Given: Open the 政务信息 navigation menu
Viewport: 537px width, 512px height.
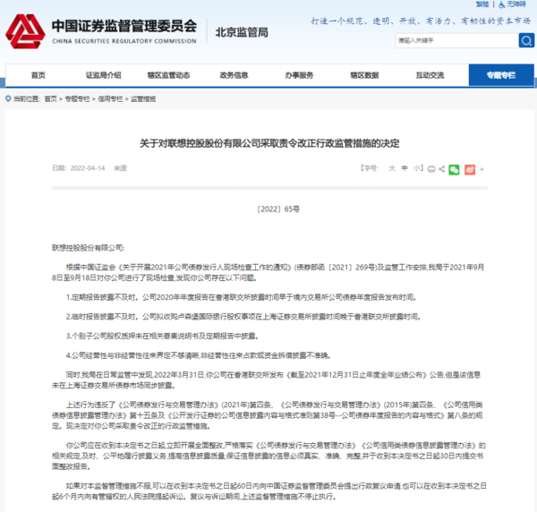Looking at the screenshot, I should [x=234, y=75].
